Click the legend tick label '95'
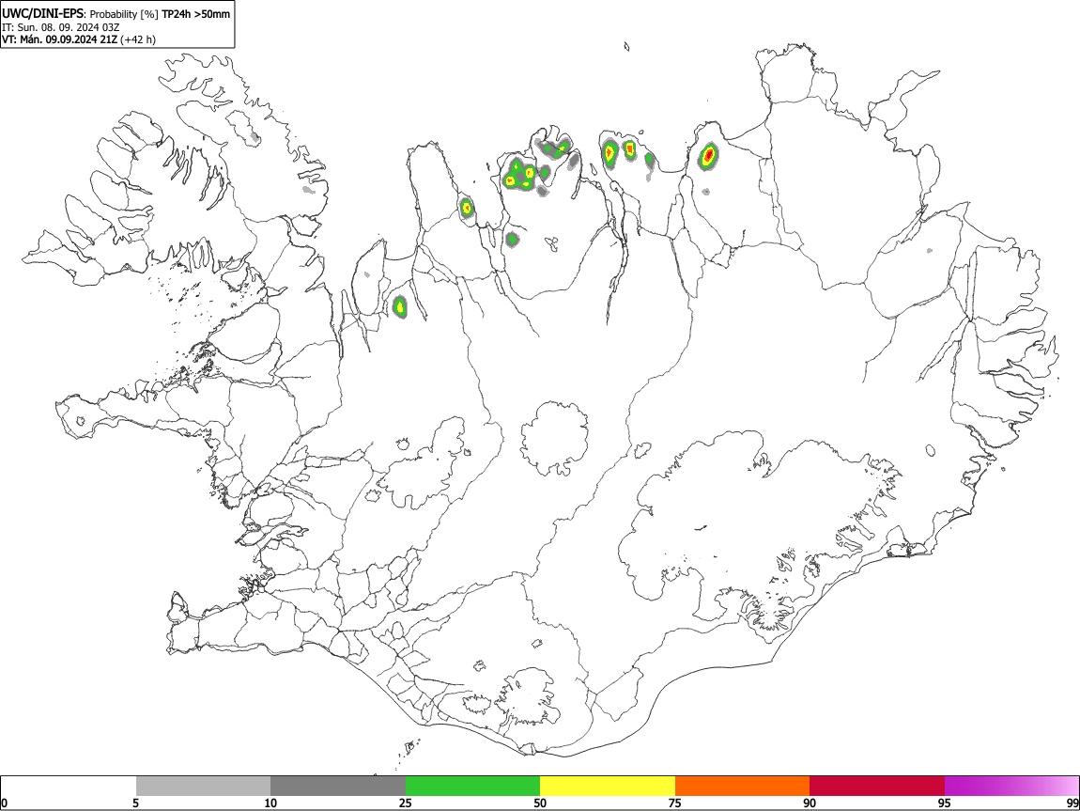 pos(945,803)
